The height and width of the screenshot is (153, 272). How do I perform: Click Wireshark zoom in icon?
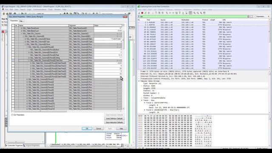(x=195, y=13)
